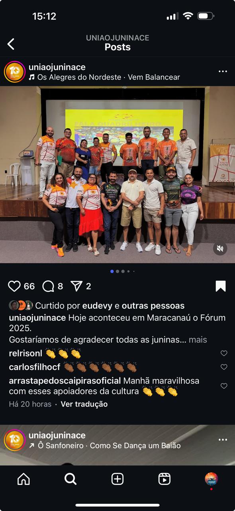Open Reels from the bottom navigation bar
This screenshot has width=235, height=511.
tap(164, 479)
